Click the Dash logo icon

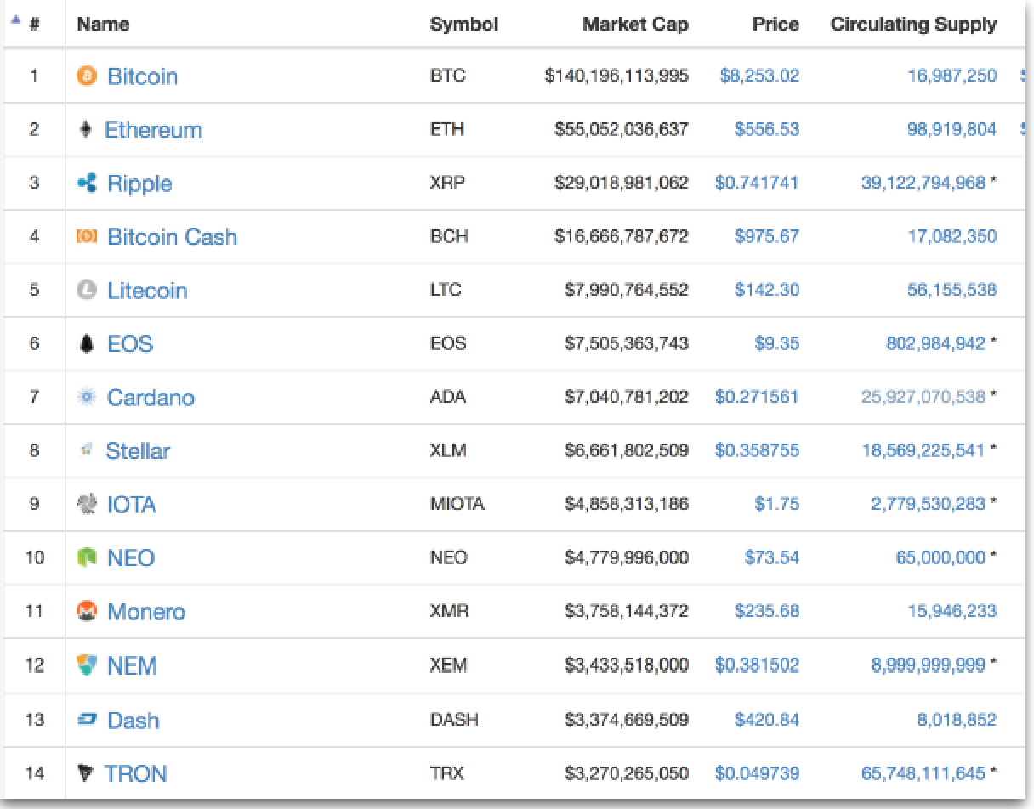[x=86, y=719]
